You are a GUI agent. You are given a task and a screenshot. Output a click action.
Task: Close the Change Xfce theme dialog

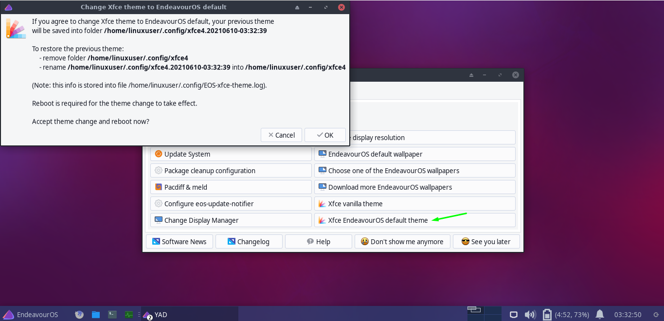[341, 7]
